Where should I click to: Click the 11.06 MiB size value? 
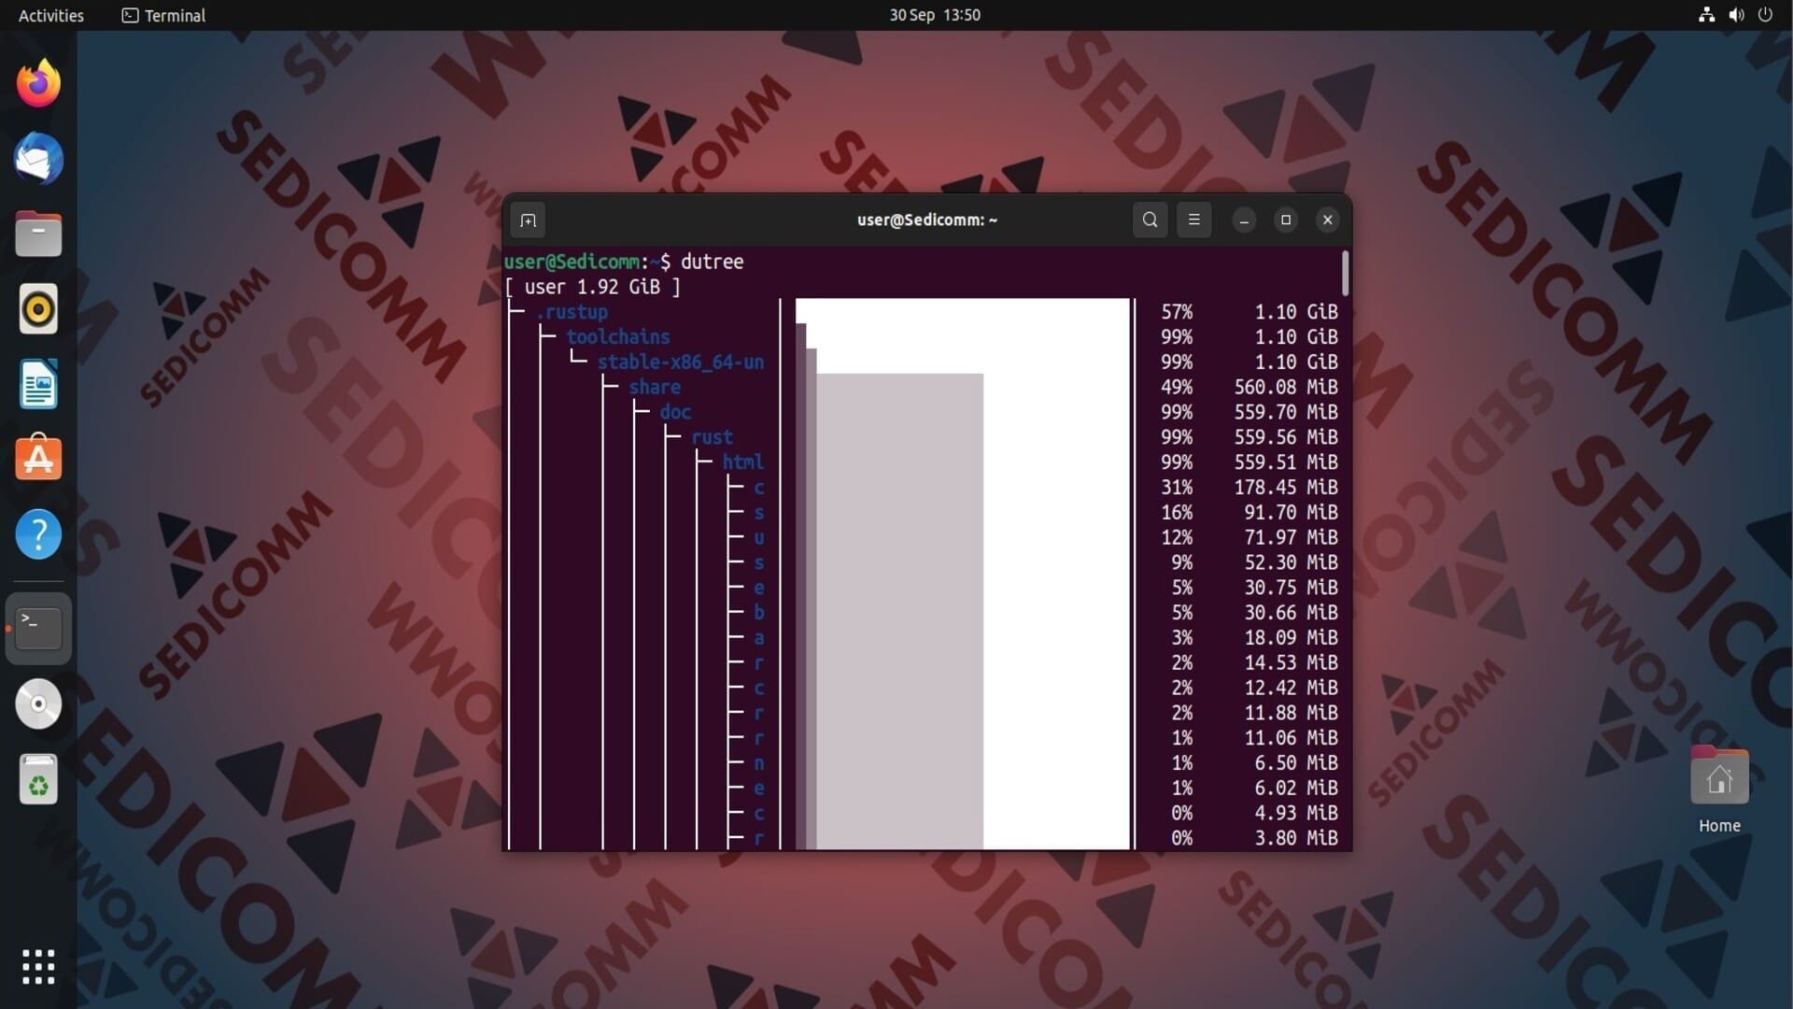coord(1291,738)
